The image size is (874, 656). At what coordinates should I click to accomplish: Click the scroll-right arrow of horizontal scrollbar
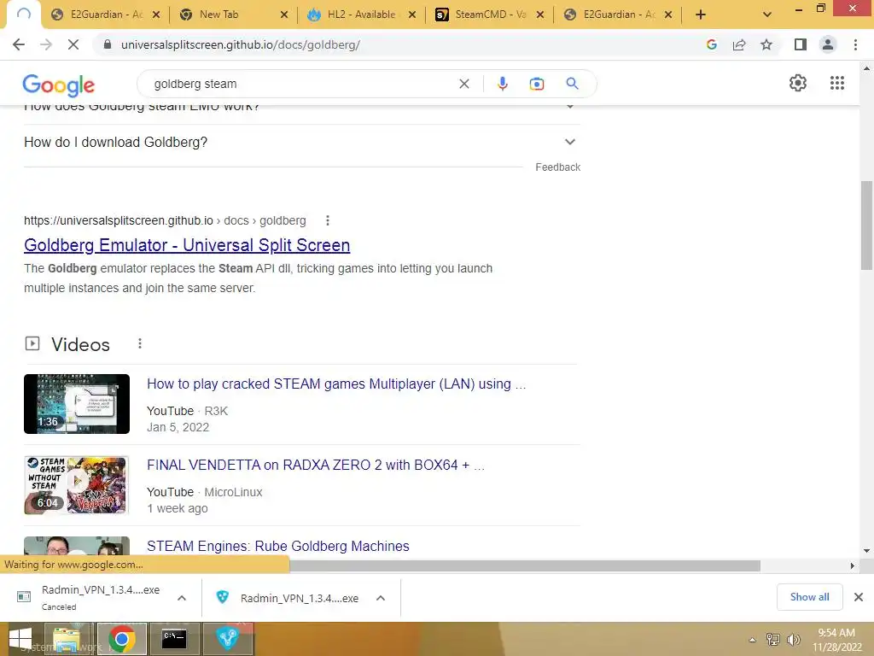pyautogui.click(x=853, y=565)
